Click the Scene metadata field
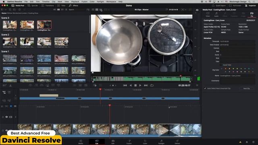This screenshot has width=258, height=145. point(237,55)
